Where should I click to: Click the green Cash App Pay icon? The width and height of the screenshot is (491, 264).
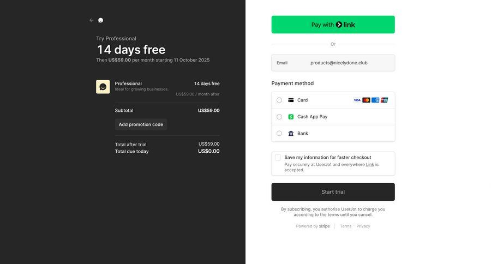pos(291,117)
